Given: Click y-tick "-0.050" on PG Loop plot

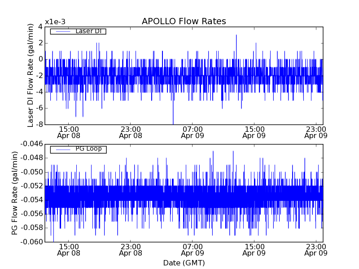Looking at the screenshot, I should pyautogui.click(x=32, y=172).
